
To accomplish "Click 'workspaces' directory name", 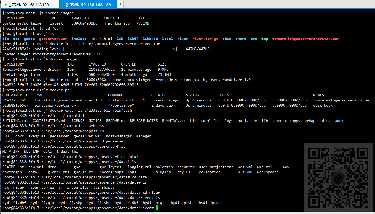I will tap(268, 172).
